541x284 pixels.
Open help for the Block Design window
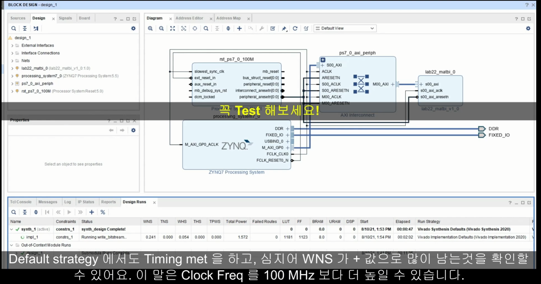coord(527,5)
